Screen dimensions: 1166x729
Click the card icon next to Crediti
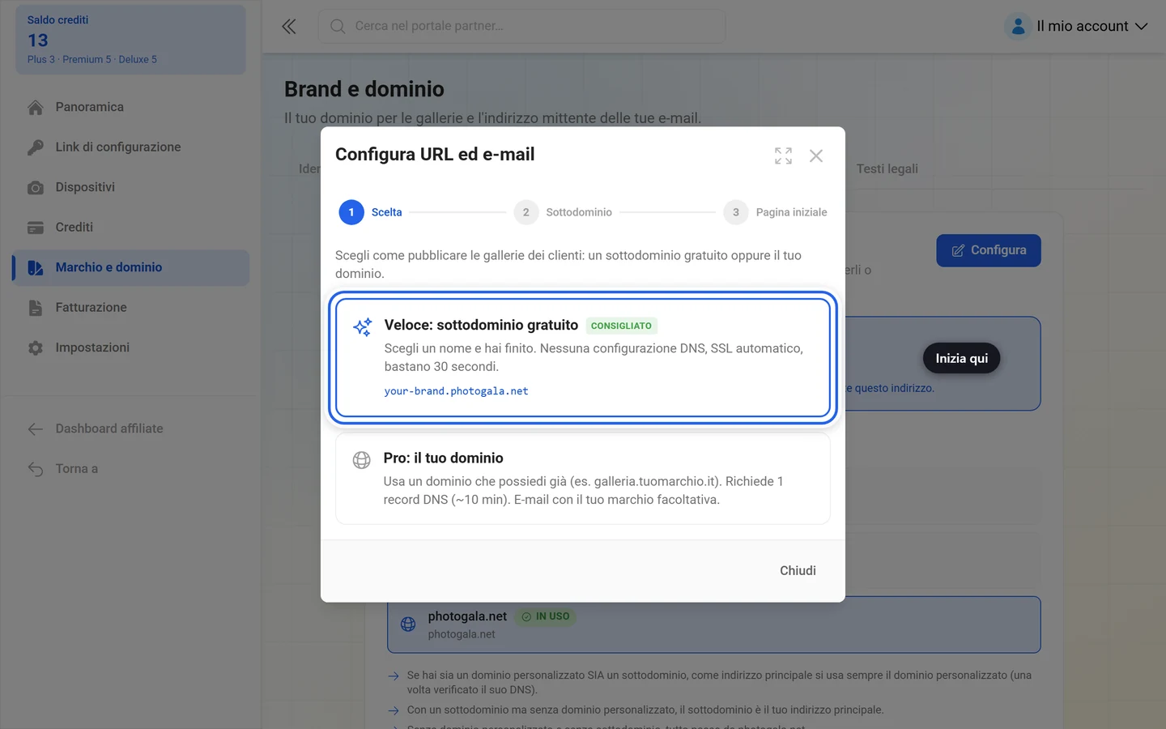coord(36,228)
